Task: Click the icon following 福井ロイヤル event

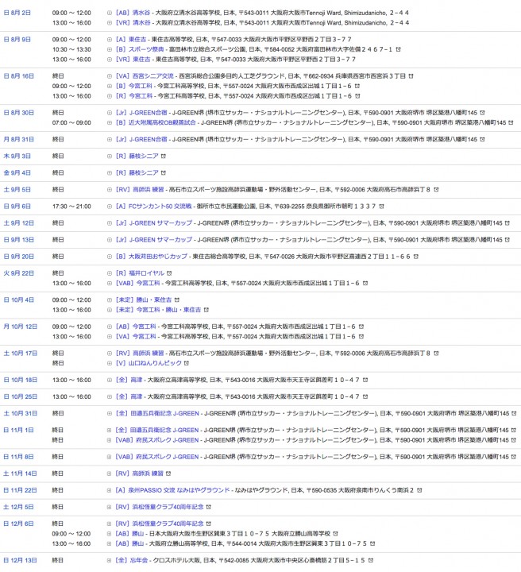Action: (x=169, y=273)
